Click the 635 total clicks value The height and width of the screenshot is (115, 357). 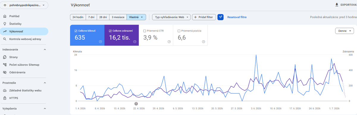(x=80, y=38)
